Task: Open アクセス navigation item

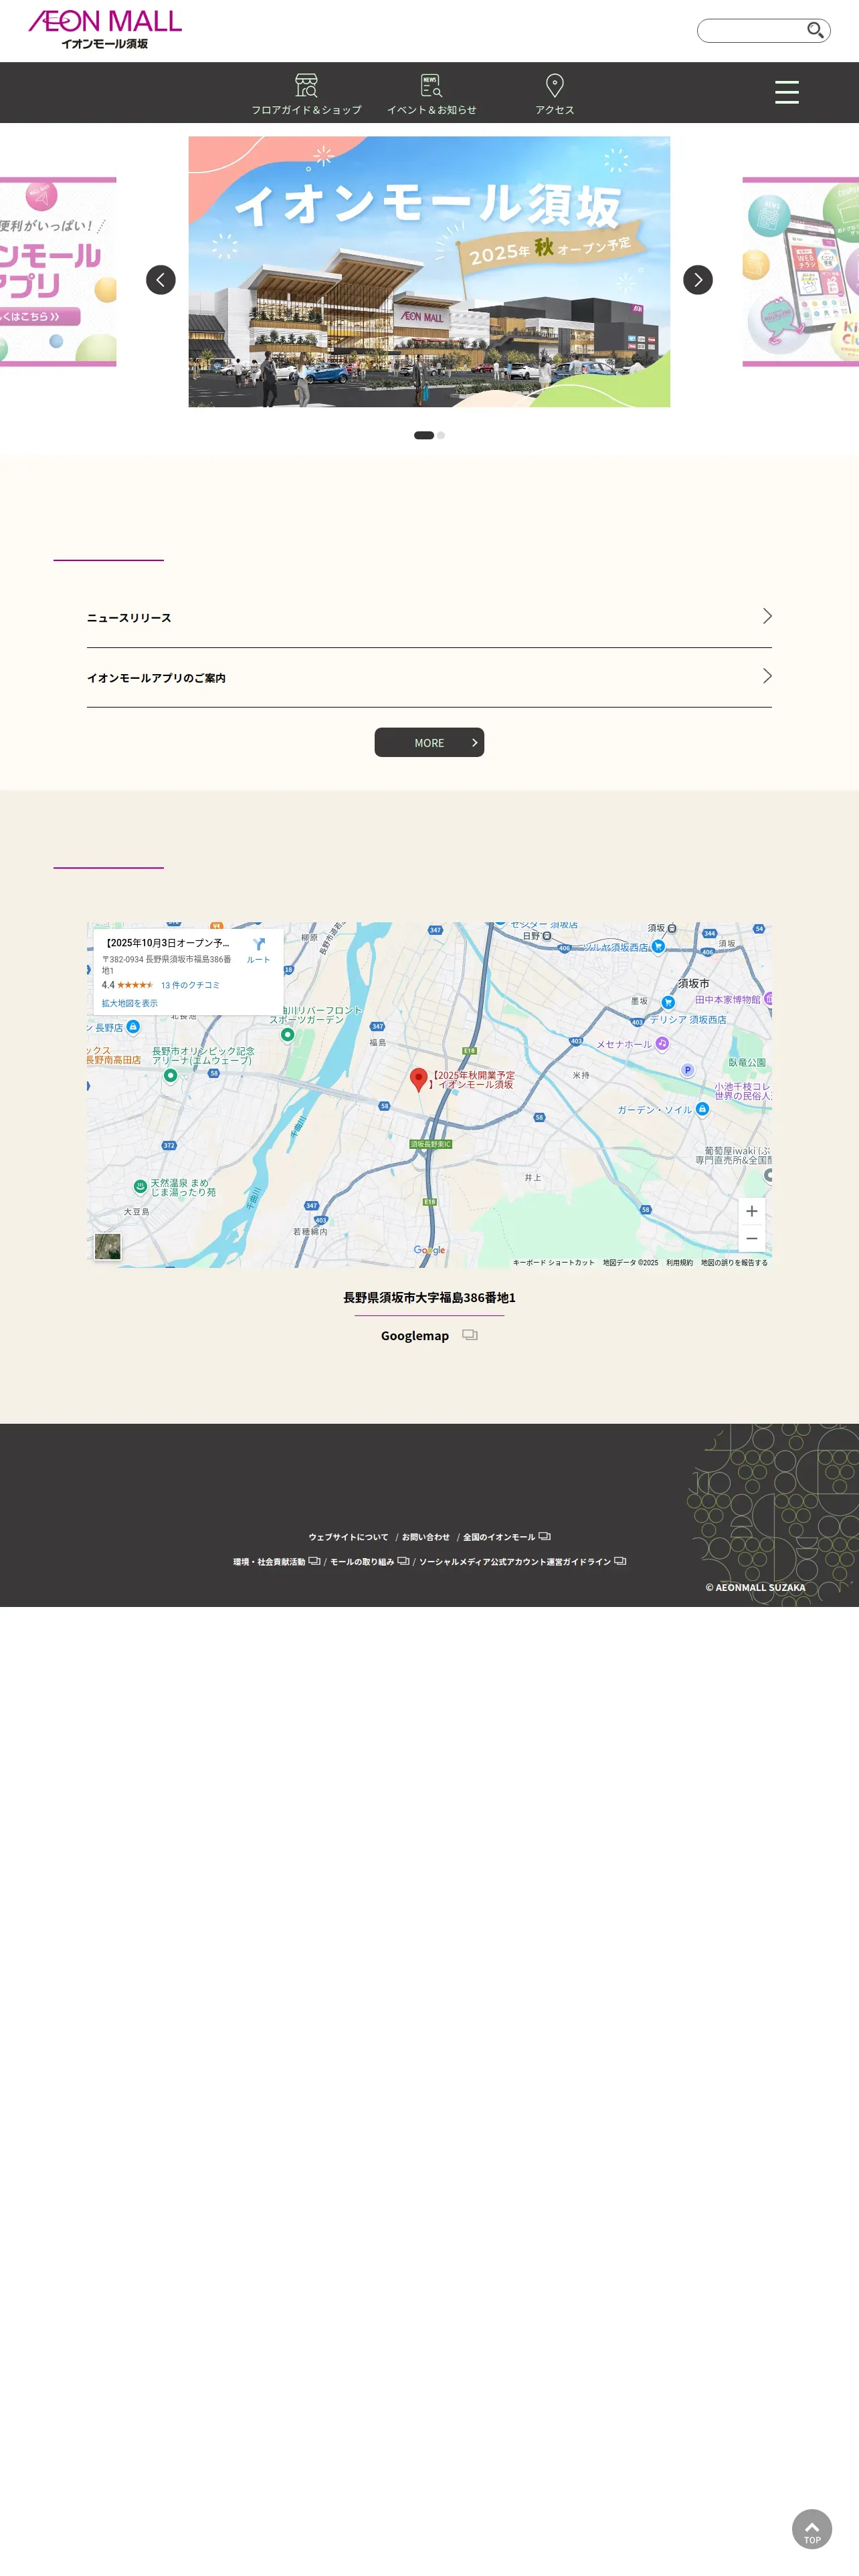Action: [554, 94]
